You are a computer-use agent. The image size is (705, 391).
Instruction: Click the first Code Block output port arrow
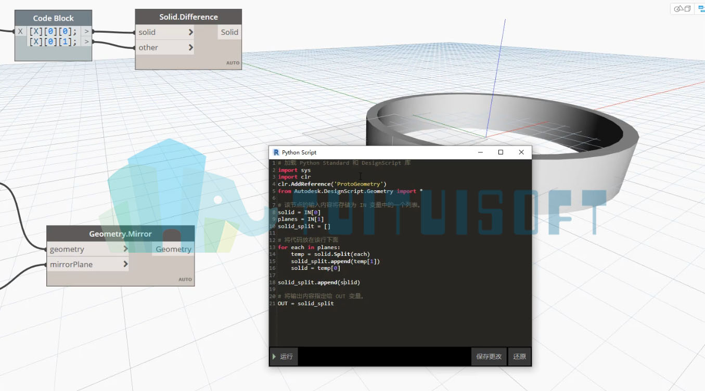86,32
